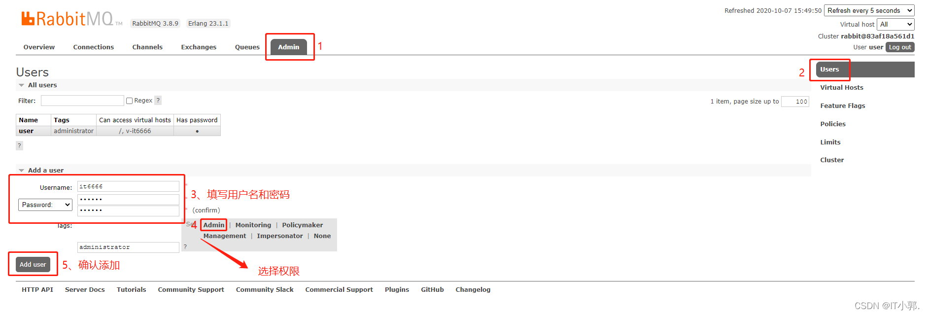Open the Plugins footer link

(x=397, y=290)
